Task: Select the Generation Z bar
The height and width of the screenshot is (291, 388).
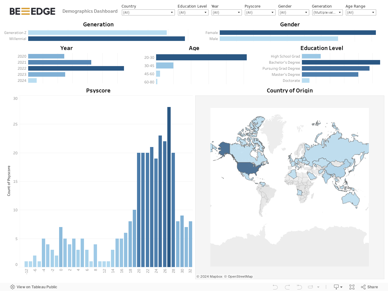Action: pos(97,32)
